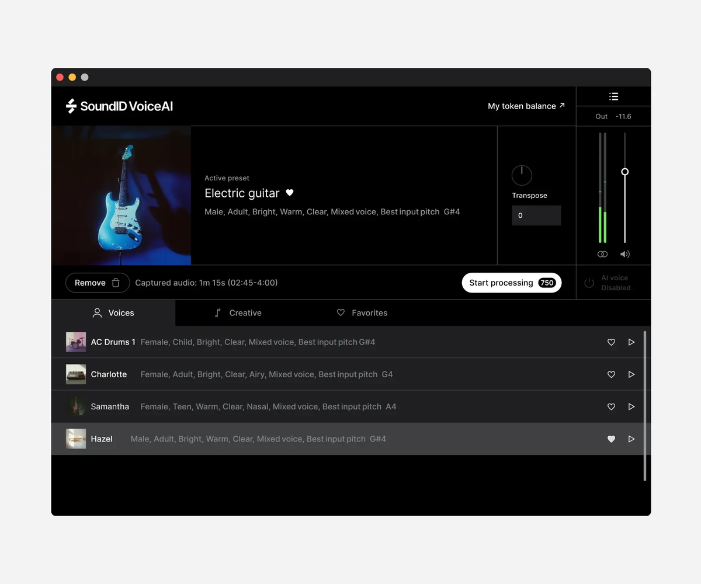Click the output volume slider handle
This screenshot has width=701, height=584.
(x=625, y=172)
